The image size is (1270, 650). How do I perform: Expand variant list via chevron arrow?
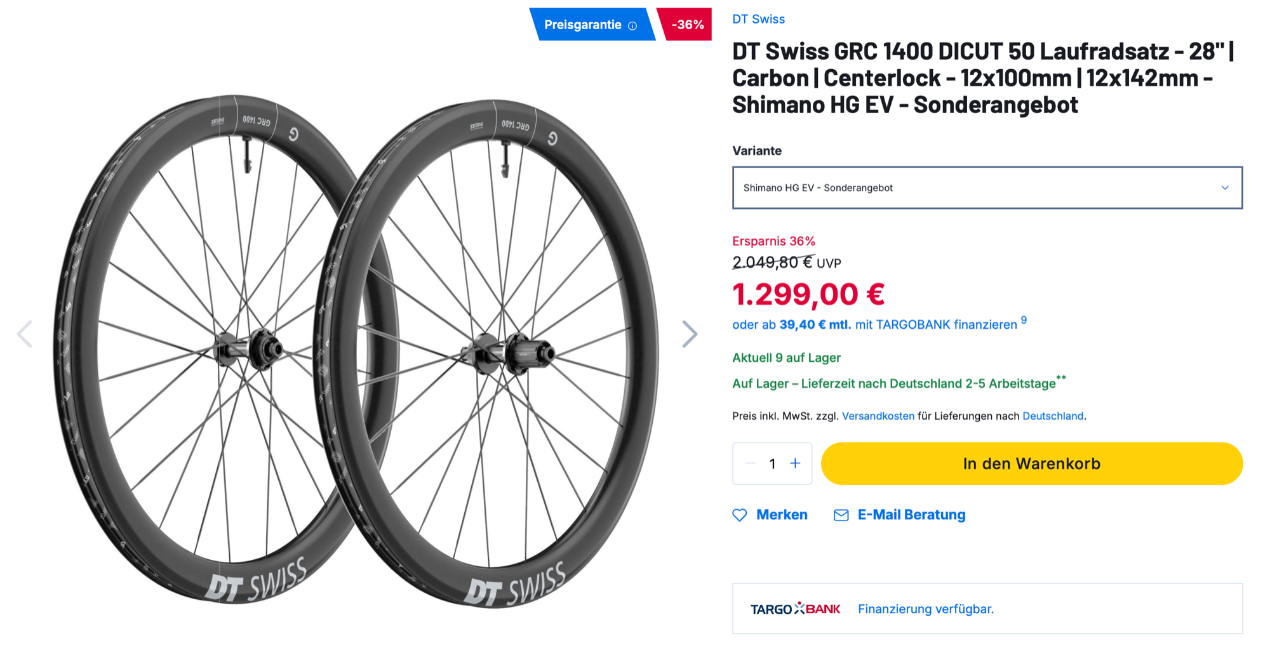click(1225, 188)
